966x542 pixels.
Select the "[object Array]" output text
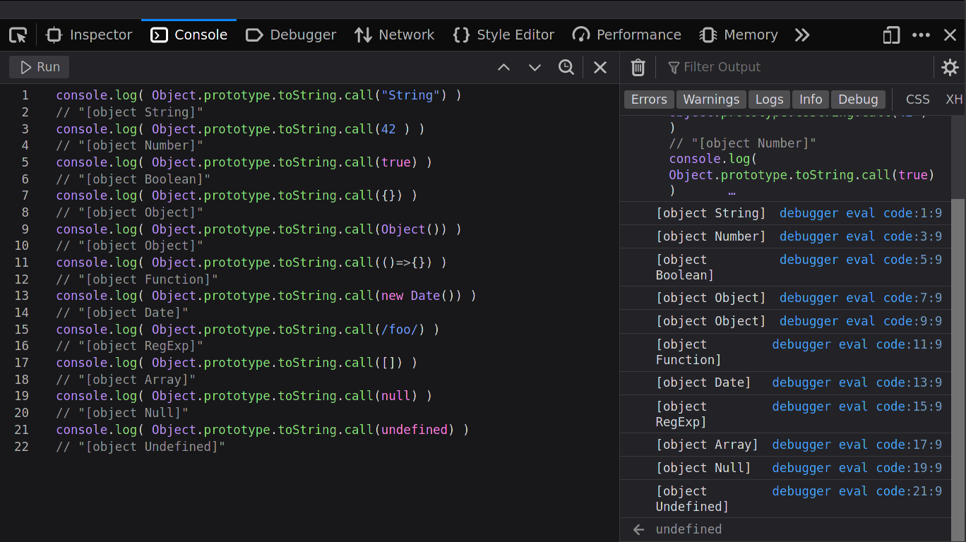point(707,445)
